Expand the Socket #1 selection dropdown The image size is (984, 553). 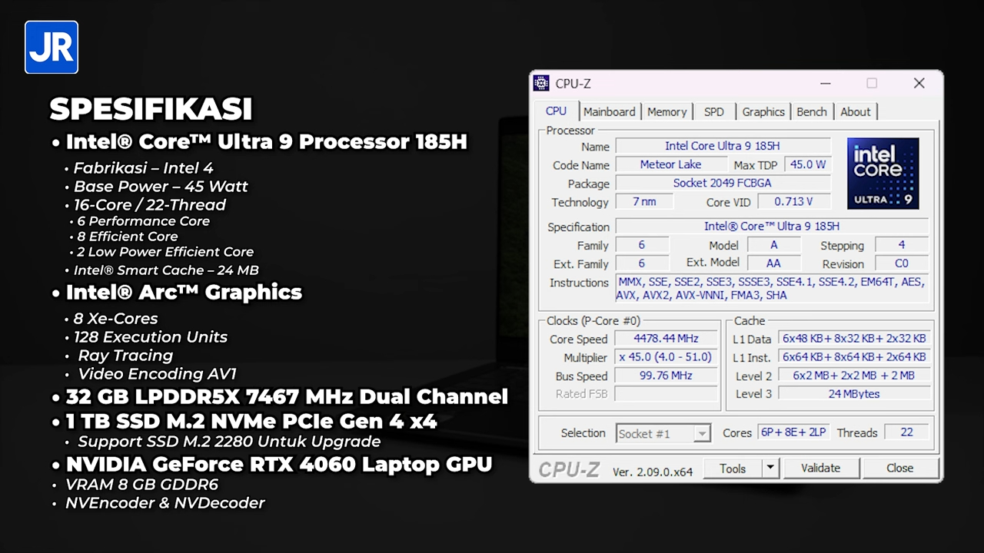[701, 434]
